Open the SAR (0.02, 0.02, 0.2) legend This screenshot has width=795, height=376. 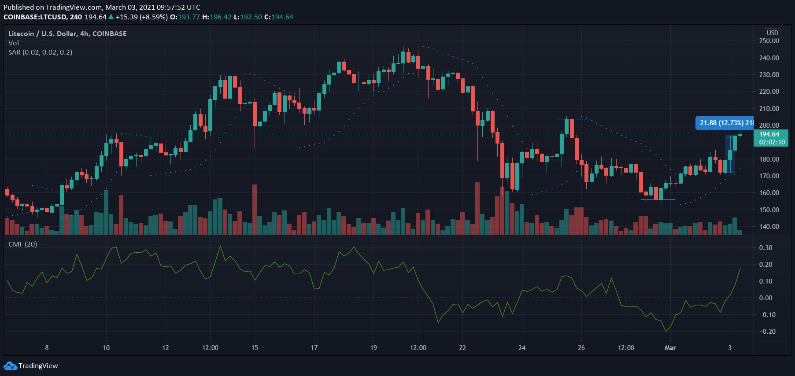pos(40,52)
